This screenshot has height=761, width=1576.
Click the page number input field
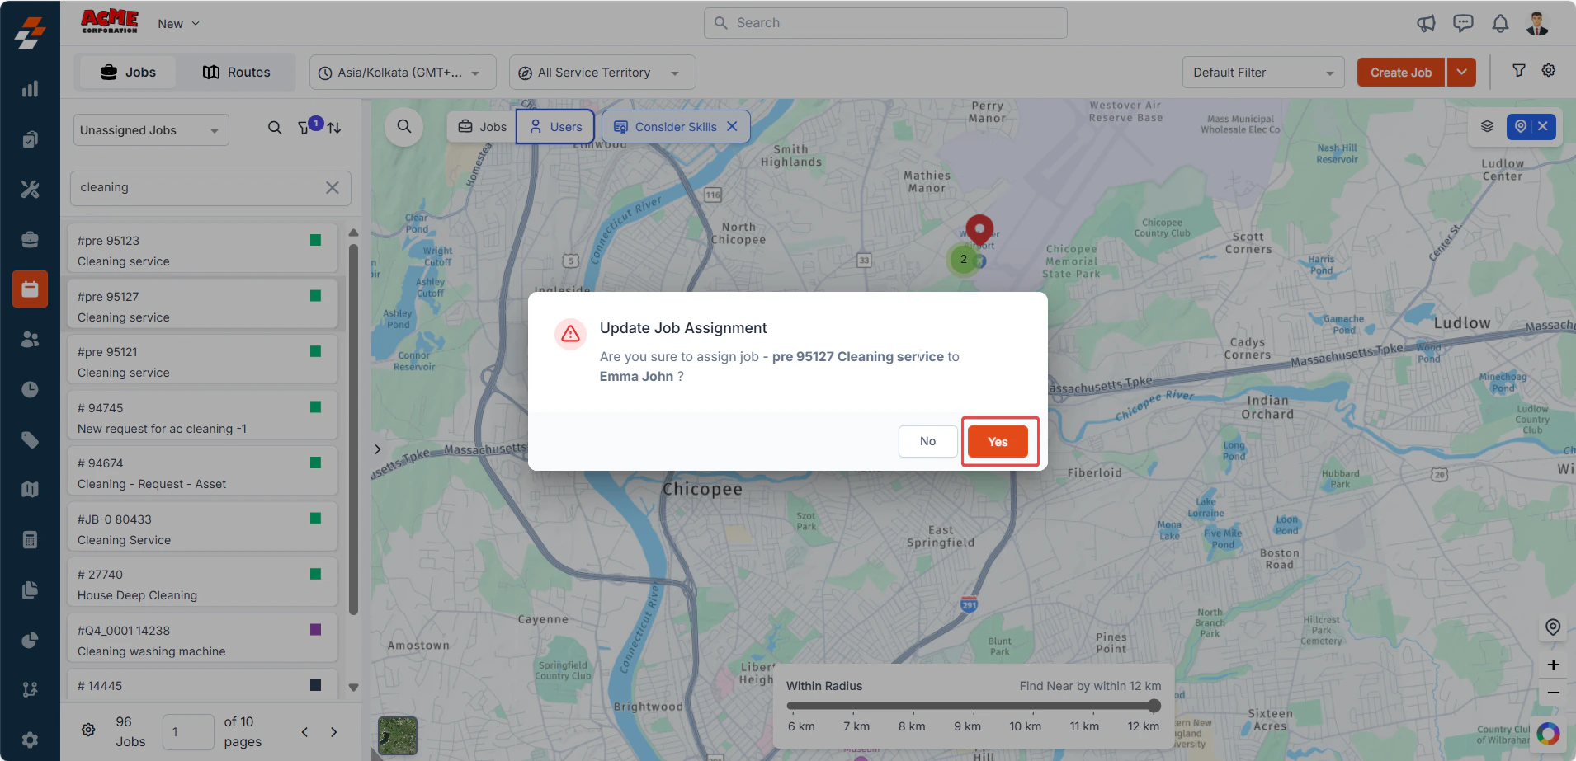pos(188,732)
